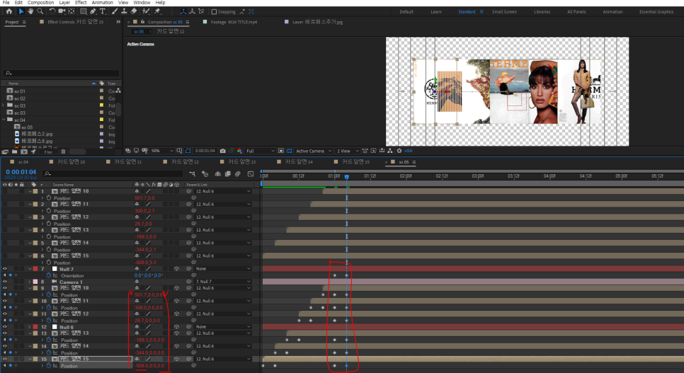The width and height of the screenshot is (684, 373).
Task: Open the Graph Editor in timeline
Action: pos(251,173)
